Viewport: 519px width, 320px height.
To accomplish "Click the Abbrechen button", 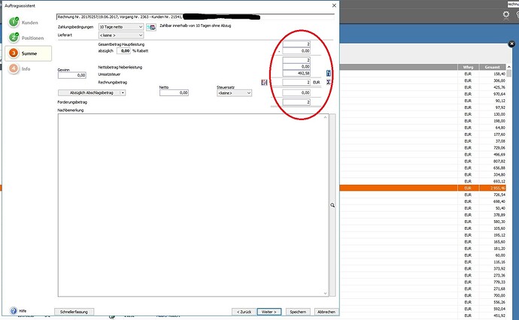I will [x=326, y=312].
